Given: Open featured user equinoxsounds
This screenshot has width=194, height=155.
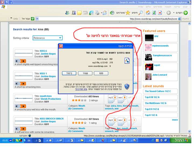Looking at the screenshot, I should pos(160,46).
